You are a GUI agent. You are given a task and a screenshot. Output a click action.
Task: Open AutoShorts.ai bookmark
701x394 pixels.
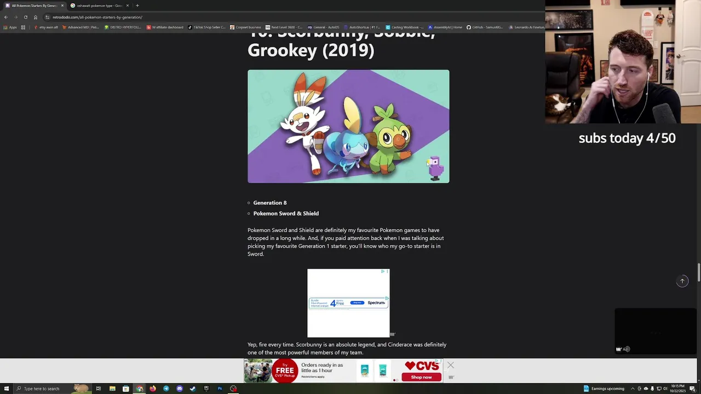click(361, 27)
